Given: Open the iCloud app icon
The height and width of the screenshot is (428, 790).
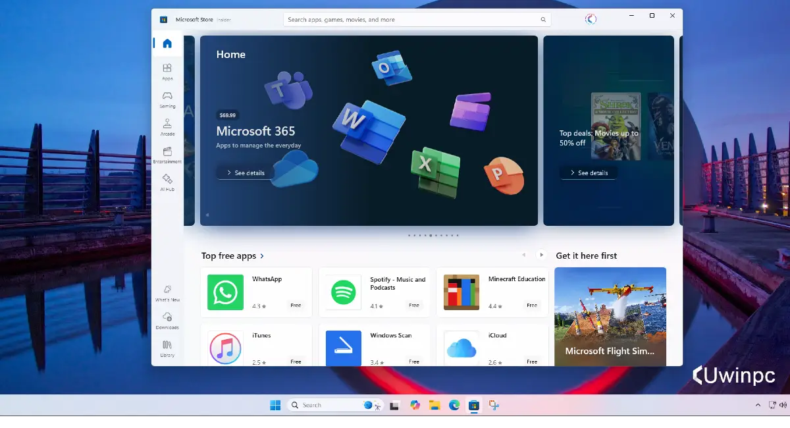Looking at the screenshot, I should click(461, 348).
